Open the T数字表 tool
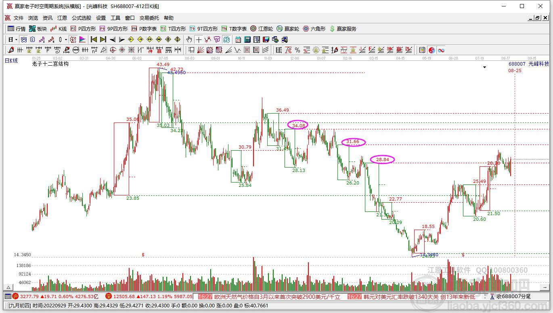 [x=234, y=29]
